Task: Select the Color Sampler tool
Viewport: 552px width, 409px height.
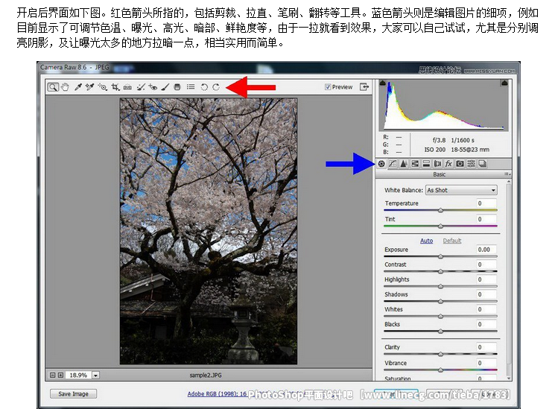Action: (x=90, y=87)
